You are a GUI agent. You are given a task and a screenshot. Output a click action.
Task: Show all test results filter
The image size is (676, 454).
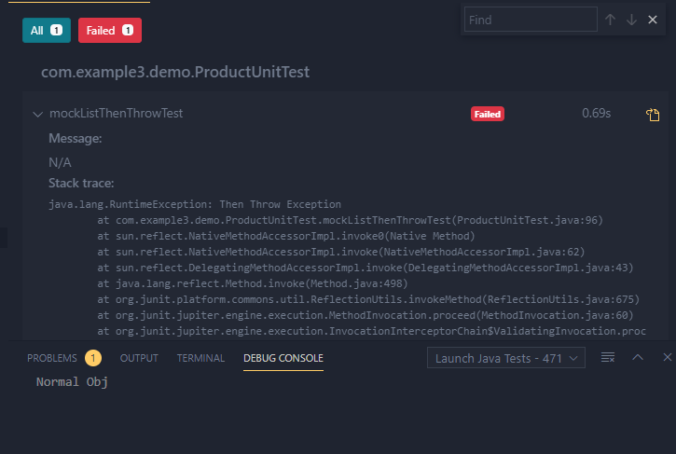coord(47,30)
